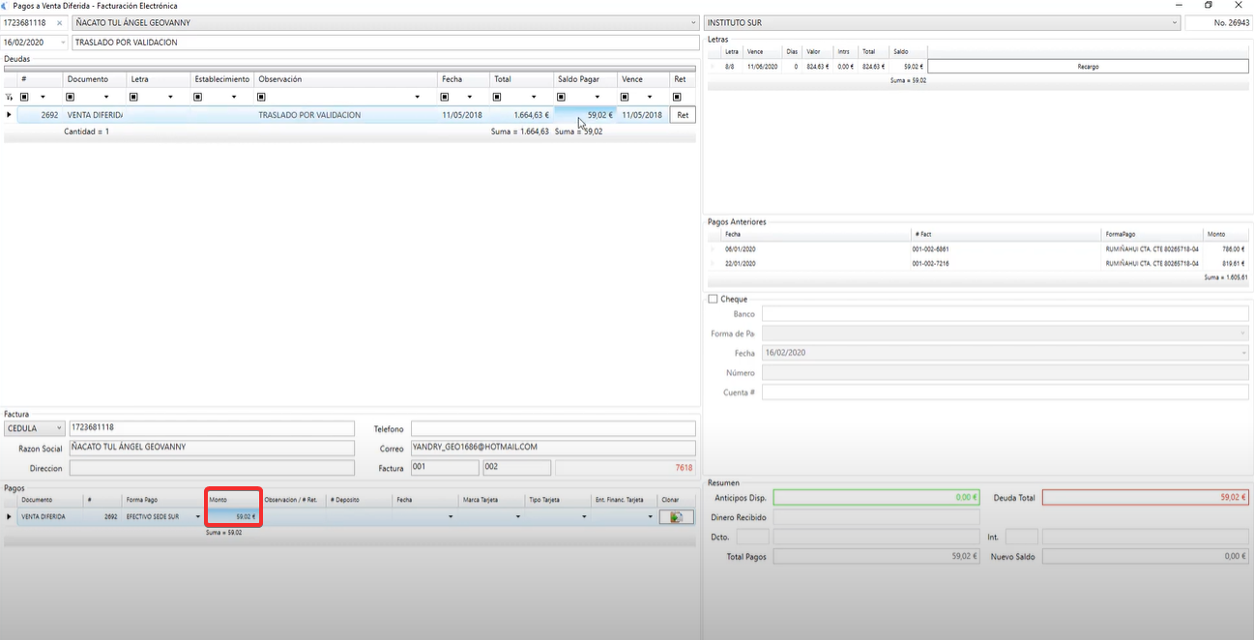This screenshot has width=1254, height=640.
Task: Clear the 1723681118 client ID with X
Action: tap(59, 23)
